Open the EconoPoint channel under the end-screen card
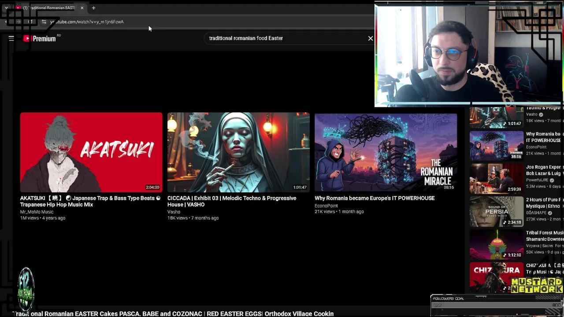Viewport: 564px width, 317px height. (x=326, y=206)
